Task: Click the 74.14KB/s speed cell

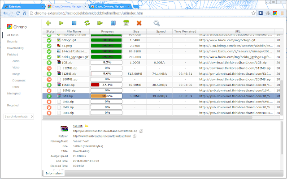Action: pyautogui.click(x=160, y=74)
